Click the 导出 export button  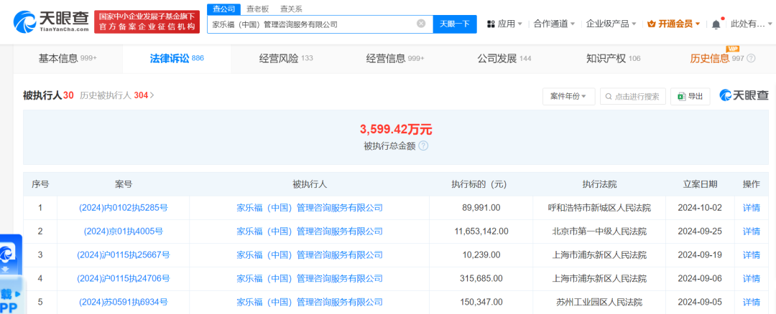click(690, 96)
